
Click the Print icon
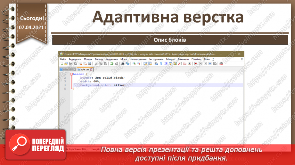click(90, 64)
